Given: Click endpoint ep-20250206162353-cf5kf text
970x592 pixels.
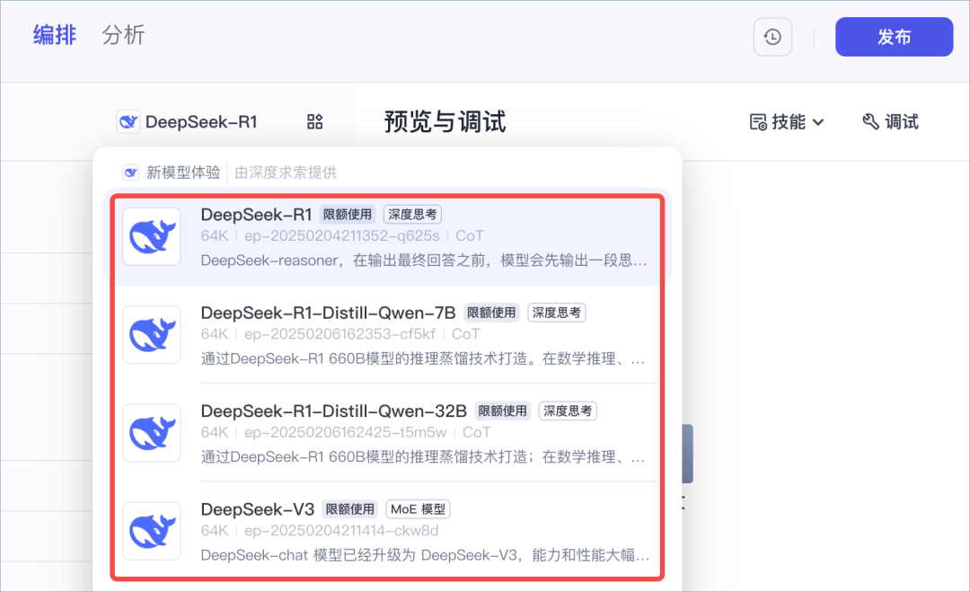Looking at the screenshot, I should click(339, 335).
